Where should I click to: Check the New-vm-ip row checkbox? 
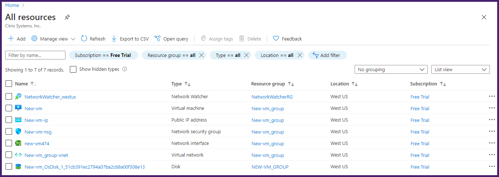[9, 120]
